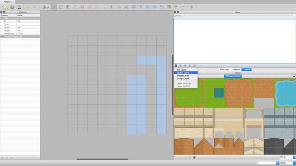
Task: Select the Insert Ellipse tool
Action: point(148,7)
